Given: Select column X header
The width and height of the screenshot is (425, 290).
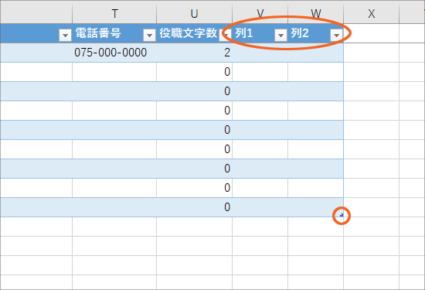Looking at the screenshot, I should point(372,13).
